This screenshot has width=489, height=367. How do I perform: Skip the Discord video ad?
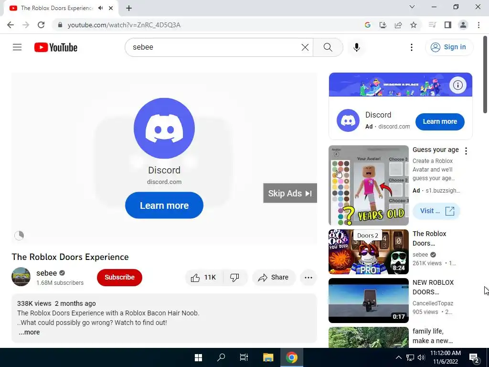[290, 193]
